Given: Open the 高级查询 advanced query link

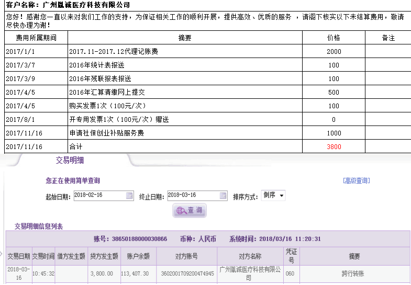Looking at the screenshot, I should 357,180.
